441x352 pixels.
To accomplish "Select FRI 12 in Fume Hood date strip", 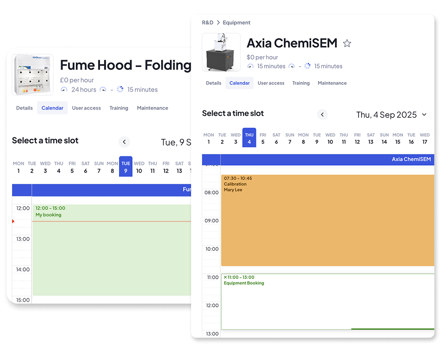I will 166,167.
